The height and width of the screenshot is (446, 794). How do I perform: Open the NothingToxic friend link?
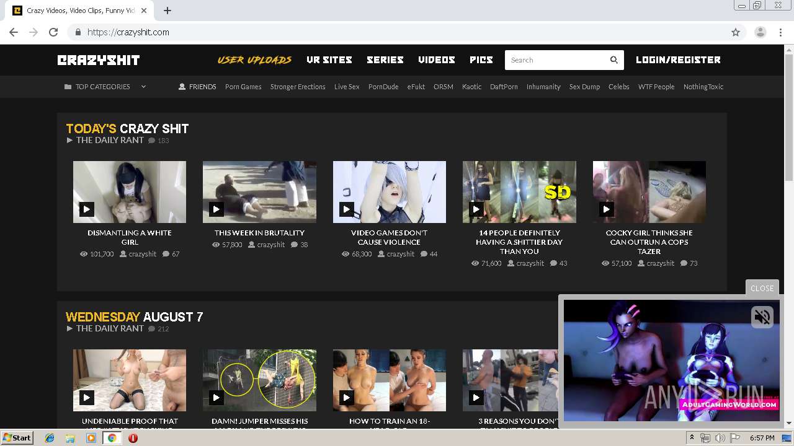703,87
